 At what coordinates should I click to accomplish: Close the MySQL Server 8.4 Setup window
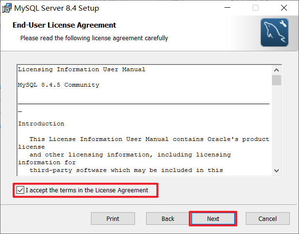[x=284, y=8]
